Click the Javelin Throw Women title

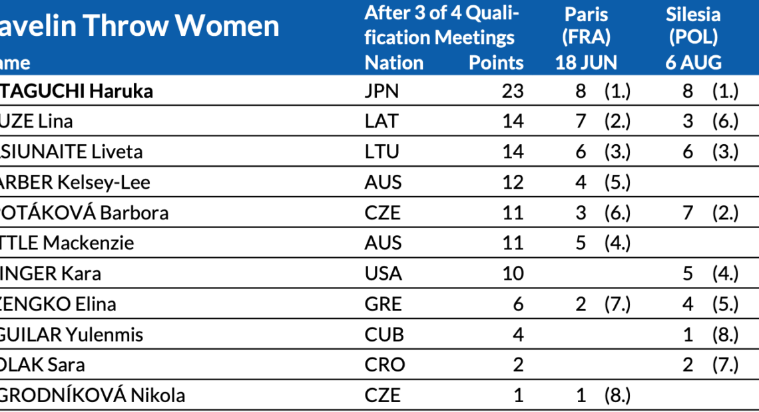click(x=139, y=26)
